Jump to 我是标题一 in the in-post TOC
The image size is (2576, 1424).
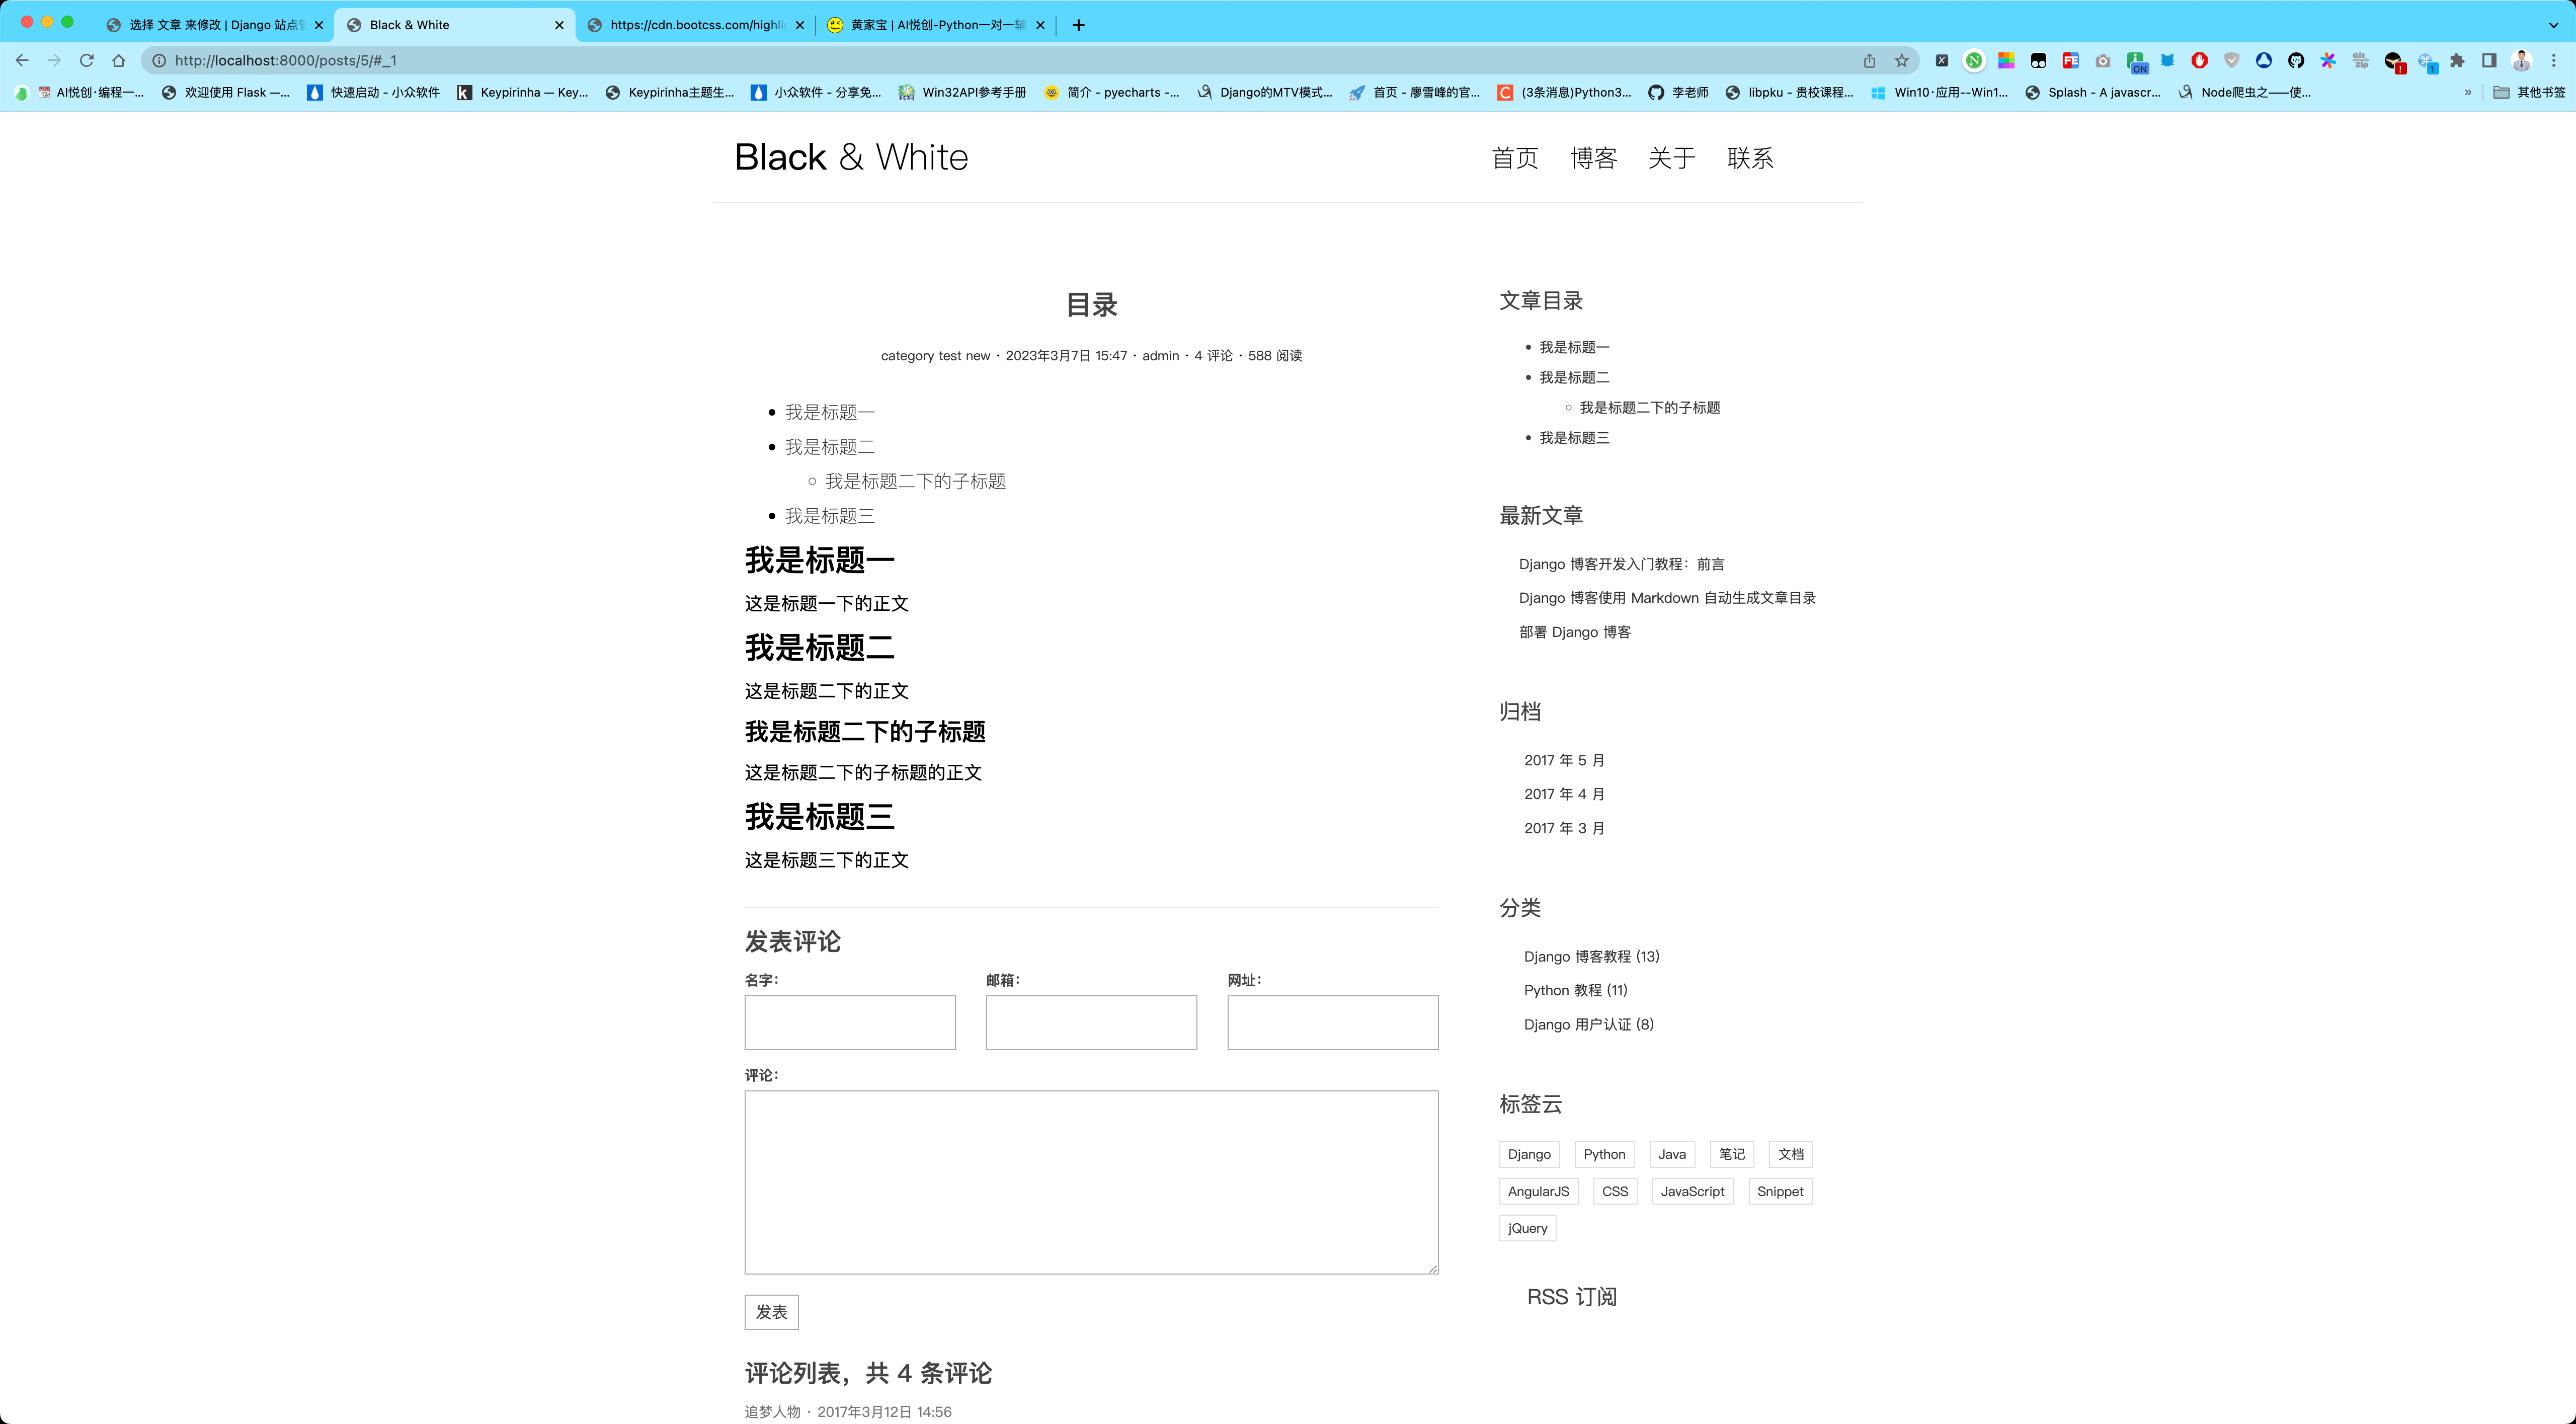click(x=829, y=412)
